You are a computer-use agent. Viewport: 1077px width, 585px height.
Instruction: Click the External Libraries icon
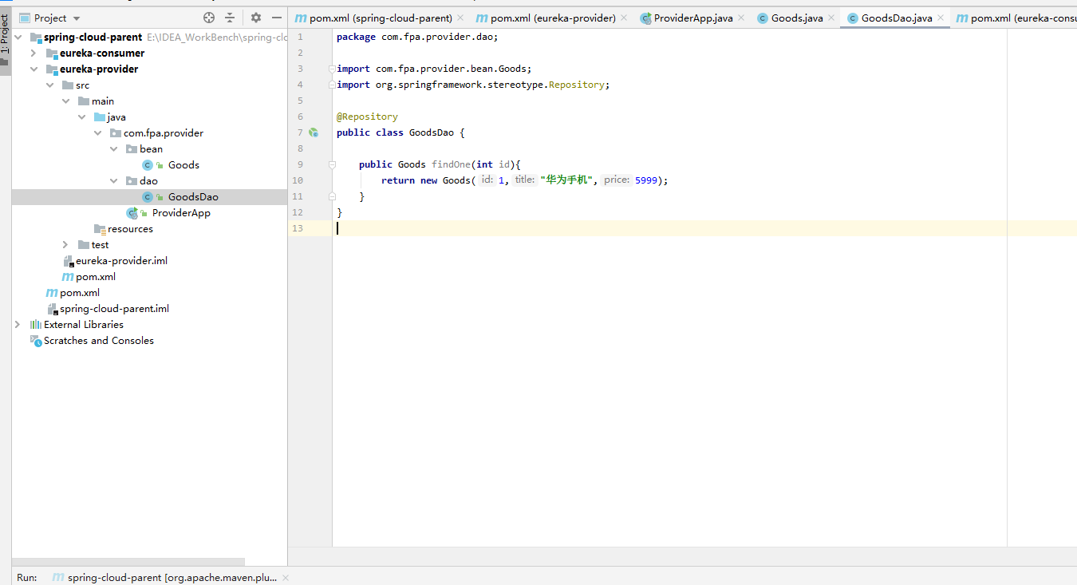point(36,325)
